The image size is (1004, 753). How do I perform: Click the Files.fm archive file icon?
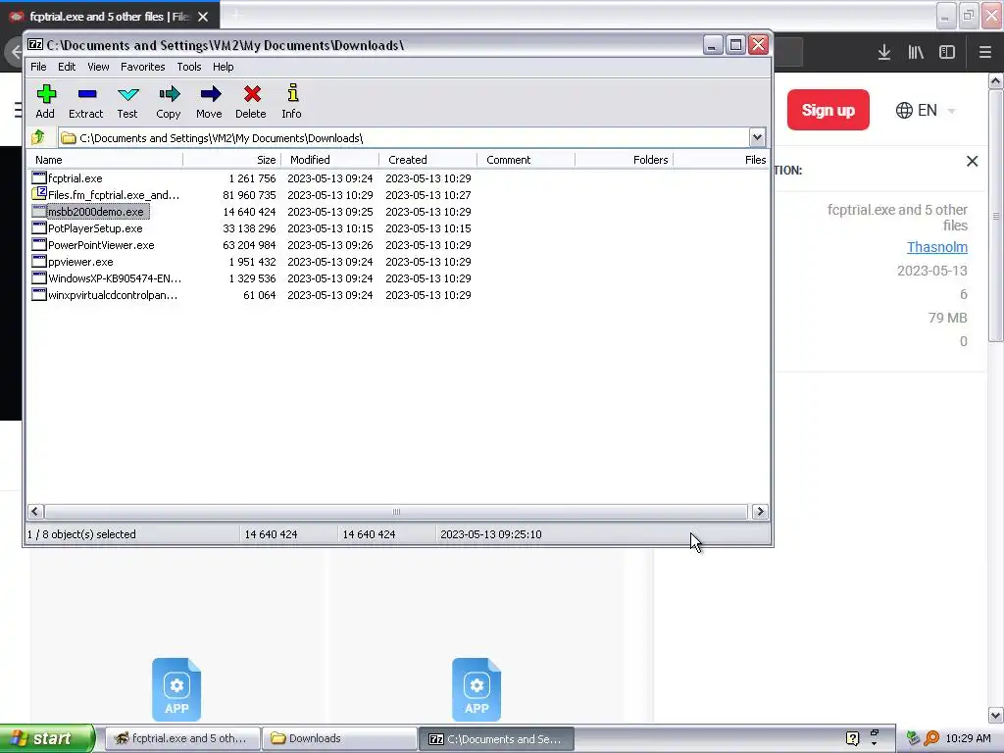pyautogui.click(x=39, y=194)
